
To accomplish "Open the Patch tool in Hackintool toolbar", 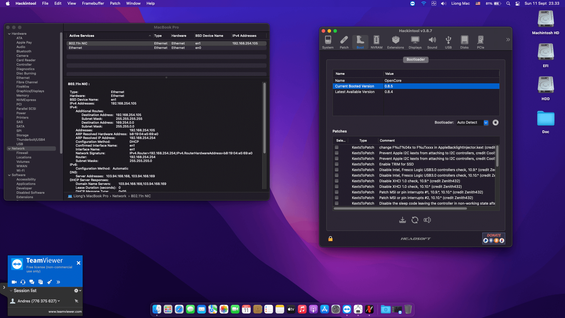I will pyautogui.click(x=344, y=42).
